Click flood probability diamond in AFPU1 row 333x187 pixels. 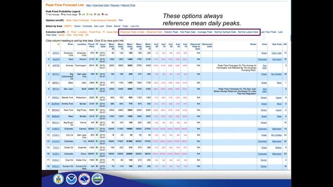(97, 53)
